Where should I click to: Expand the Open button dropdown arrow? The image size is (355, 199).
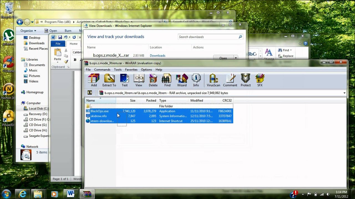click(236, 58)
